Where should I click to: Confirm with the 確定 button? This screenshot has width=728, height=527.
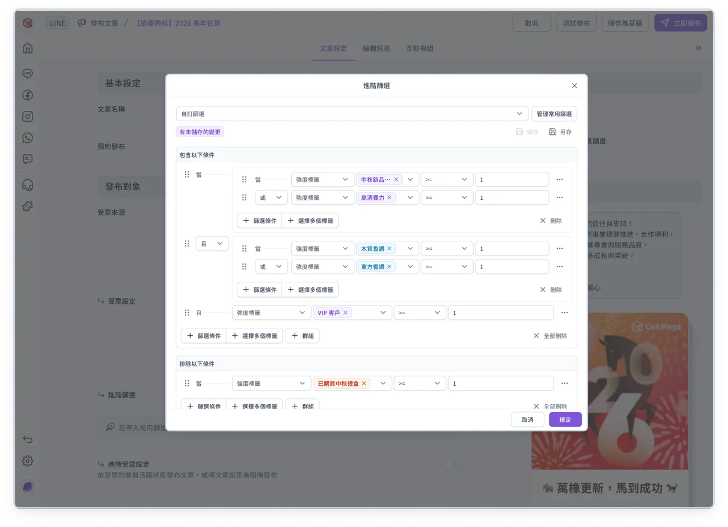565,419
